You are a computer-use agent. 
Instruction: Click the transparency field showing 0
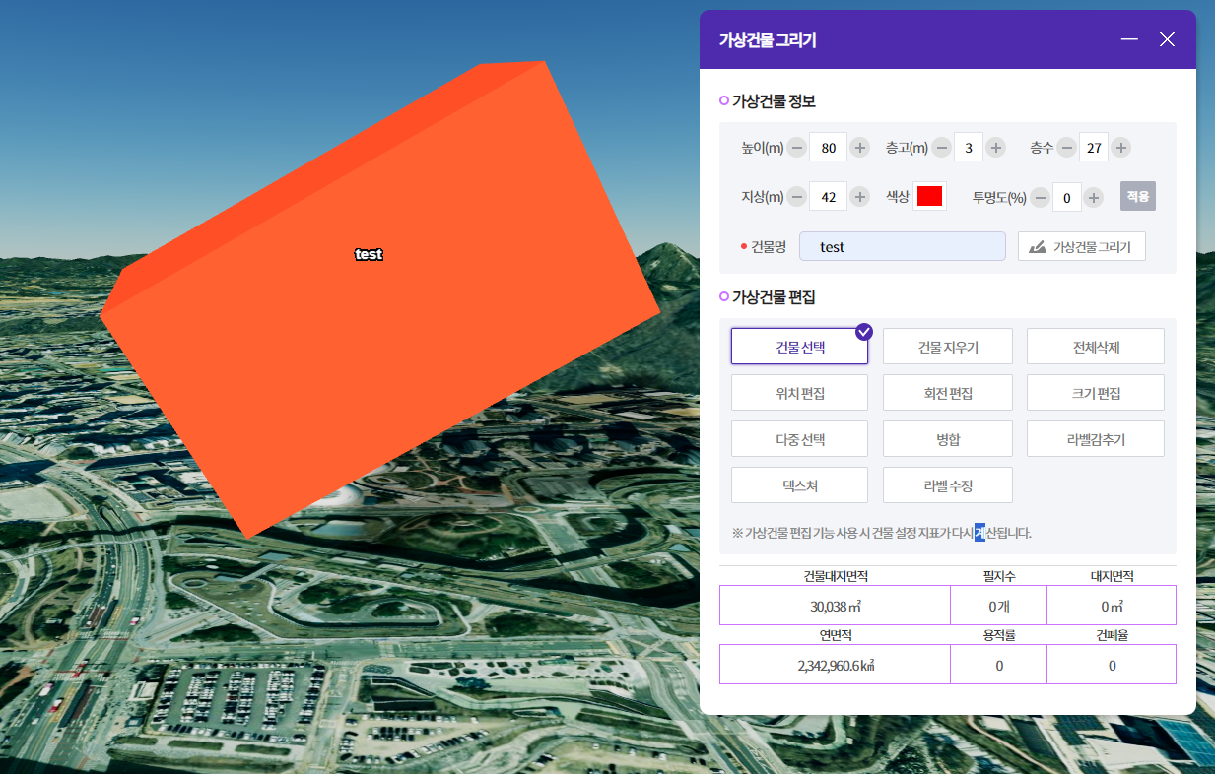point(1067,197)
